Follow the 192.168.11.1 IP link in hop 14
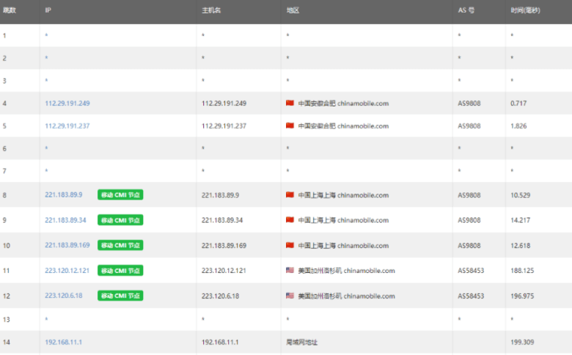Screen dimensions: 572x355 click(63, 342)
